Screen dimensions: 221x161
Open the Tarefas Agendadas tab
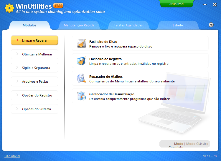coord(128,25)
